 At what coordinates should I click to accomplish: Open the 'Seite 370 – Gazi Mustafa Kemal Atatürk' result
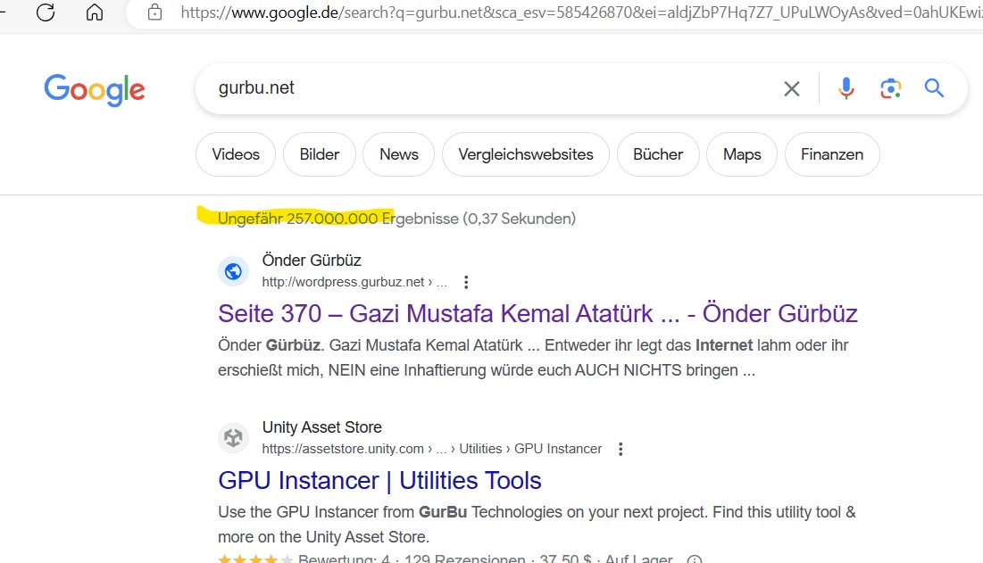tap(537, 314)
